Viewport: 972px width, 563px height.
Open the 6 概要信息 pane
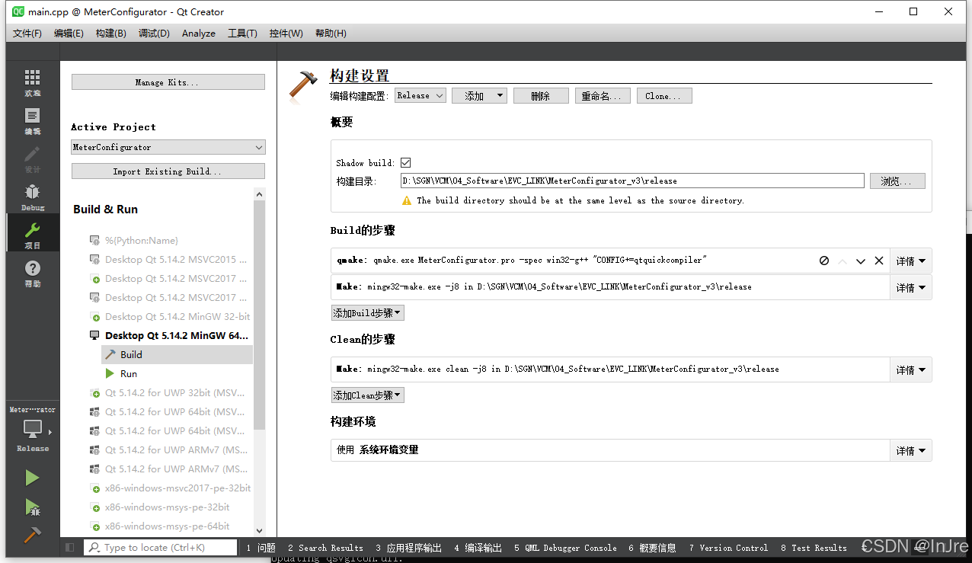click(x=652, y=547)
